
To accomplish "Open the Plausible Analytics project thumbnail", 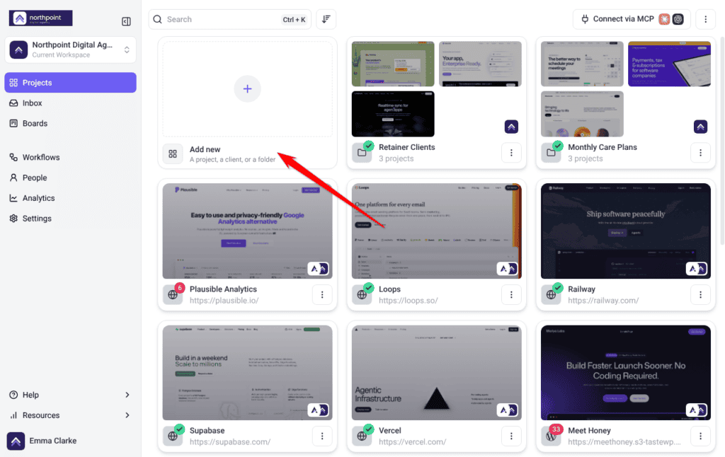I will pyautogui.click(x=247, y=231).
